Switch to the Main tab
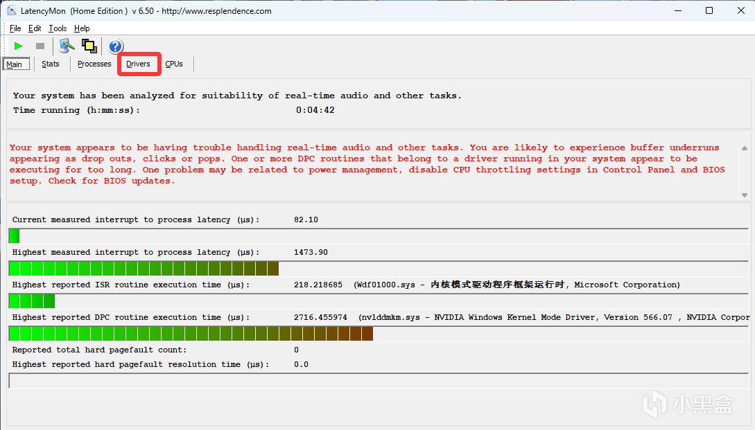Viewport: 755px width, 430px height. click(16, 64)
